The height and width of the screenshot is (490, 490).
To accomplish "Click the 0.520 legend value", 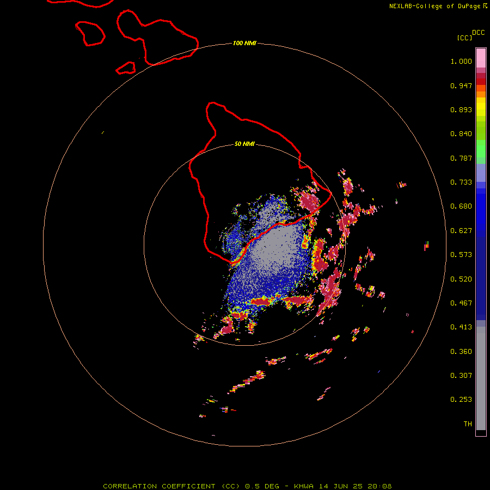I will coord(461,279).
